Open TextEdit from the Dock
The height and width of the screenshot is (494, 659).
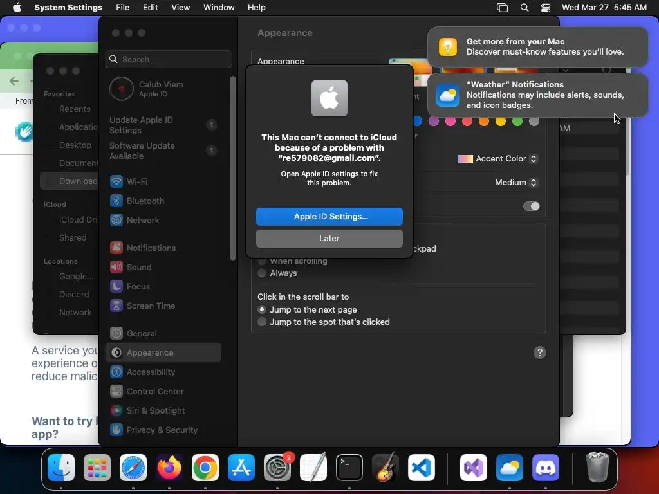point(313,468)
